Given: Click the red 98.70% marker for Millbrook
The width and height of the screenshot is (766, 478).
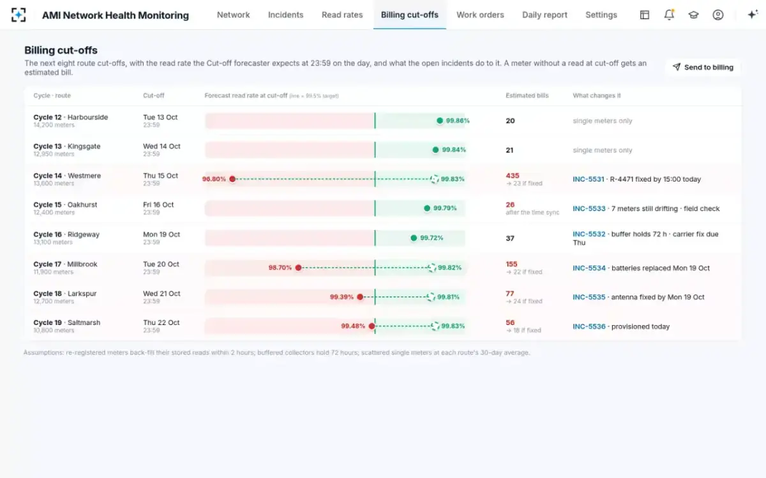Looking at the screenshot, I should point(298,268).
